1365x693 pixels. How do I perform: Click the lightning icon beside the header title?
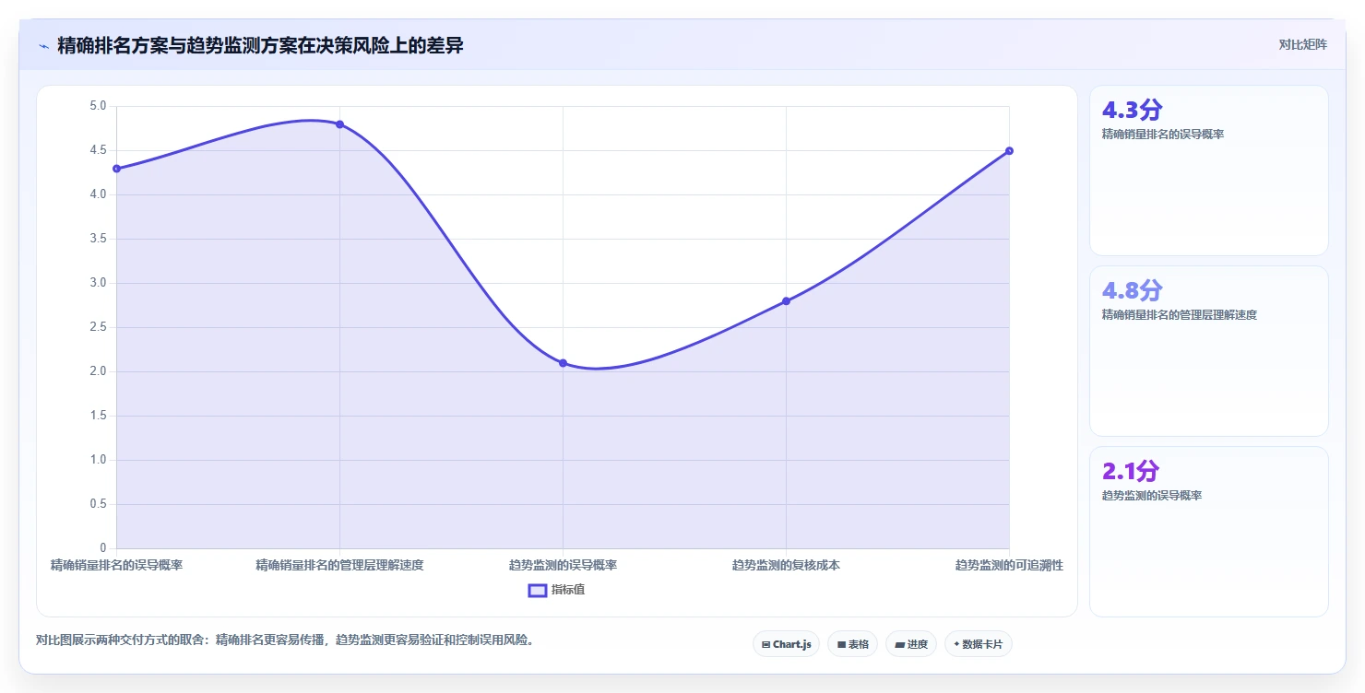tap(43, 46)
